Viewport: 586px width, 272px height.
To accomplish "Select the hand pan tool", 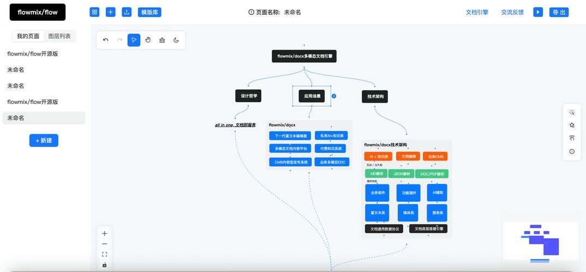I will (148, 40).
